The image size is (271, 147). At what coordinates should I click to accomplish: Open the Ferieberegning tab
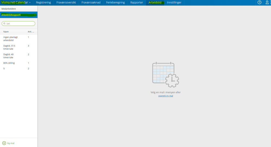click(116, 3)
